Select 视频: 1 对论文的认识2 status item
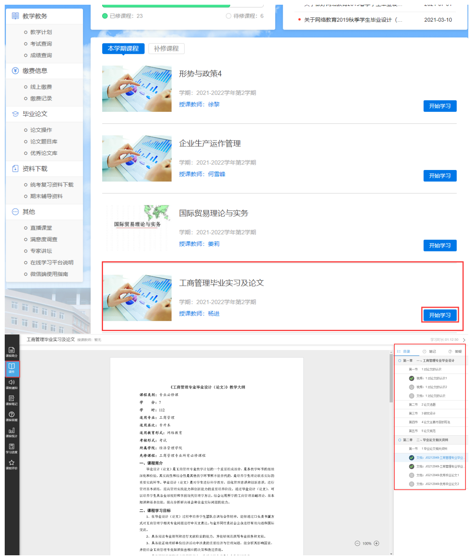Screen dimensions: 473x560 (431, 387)
